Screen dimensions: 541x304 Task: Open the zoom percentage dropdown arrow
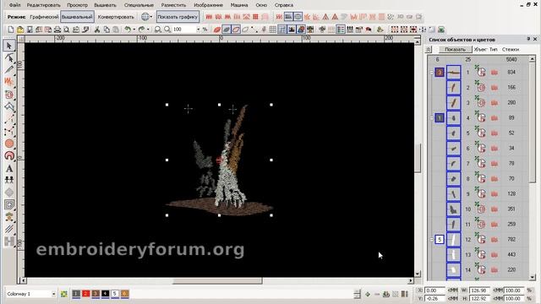198,30
